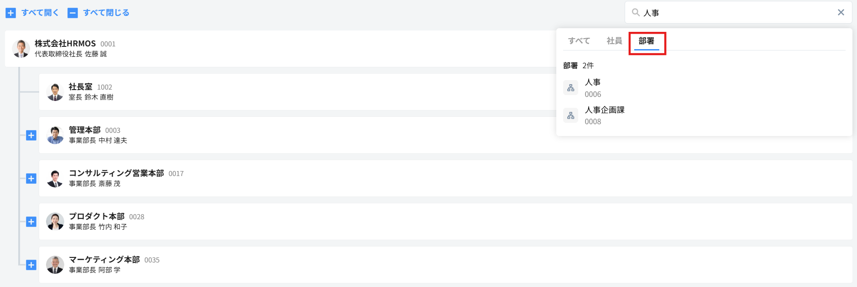Click the org icon next to 人事 result

[x=570, y=88]
